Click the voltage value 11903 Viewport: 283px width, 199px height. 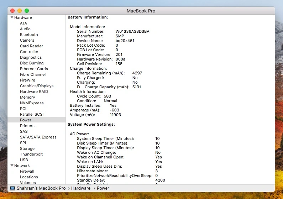coord(115,115)
